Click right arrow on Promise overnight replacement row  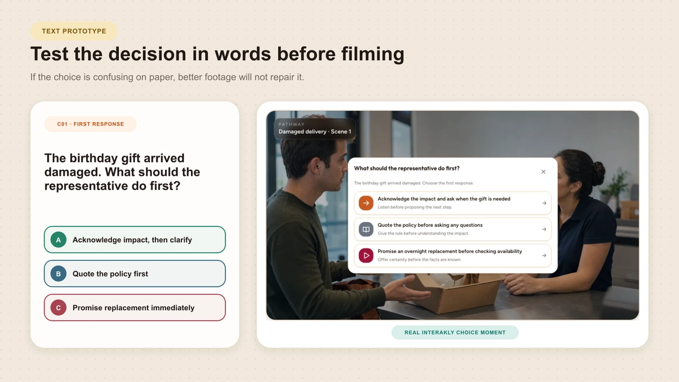point(544,256)
